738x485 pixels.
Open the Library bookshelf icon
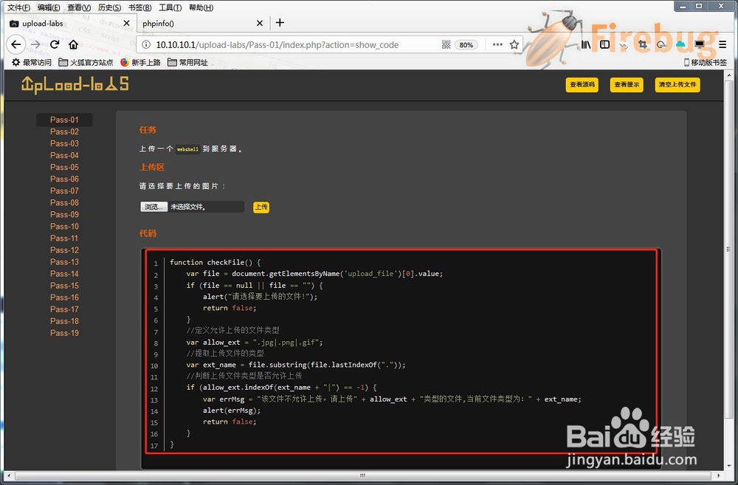coord(585,45)
